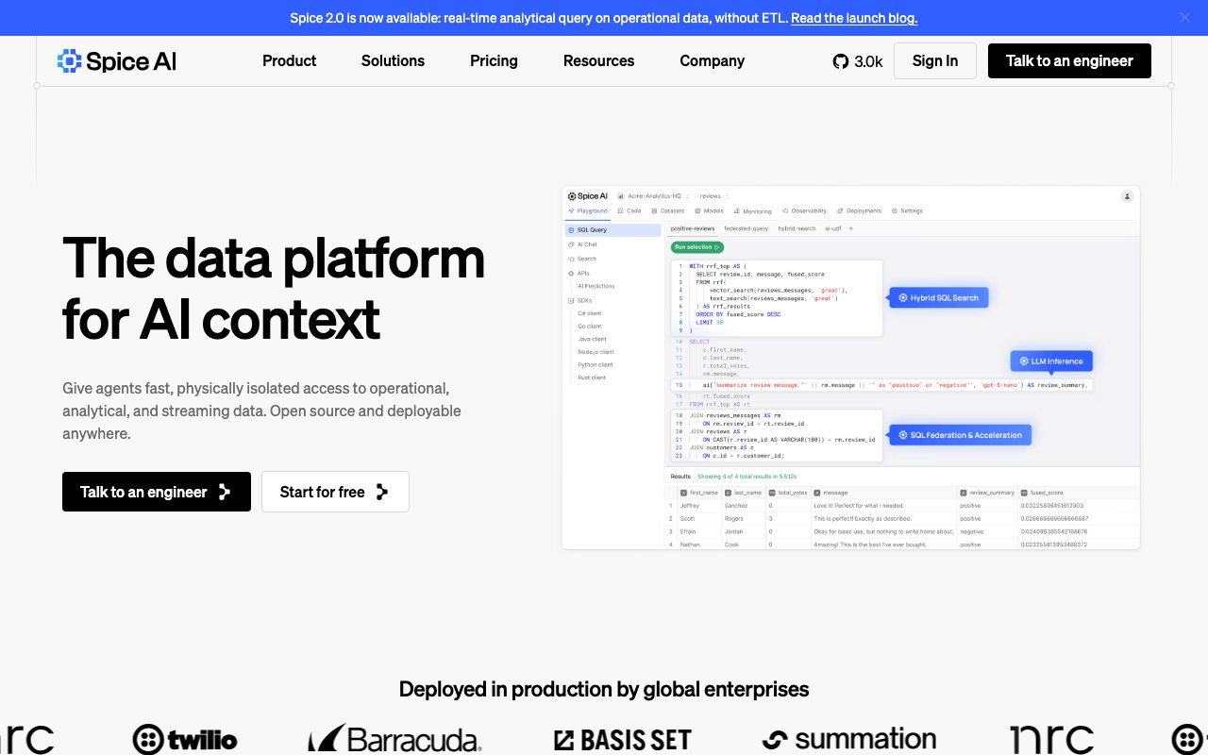Open the Product menu

pos(290,60)
